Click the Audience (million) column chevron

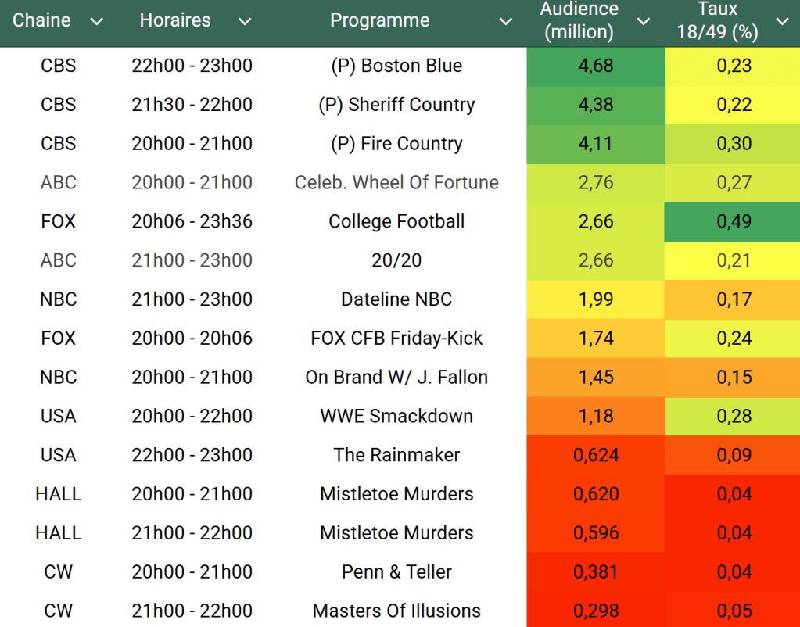point(644,22)
